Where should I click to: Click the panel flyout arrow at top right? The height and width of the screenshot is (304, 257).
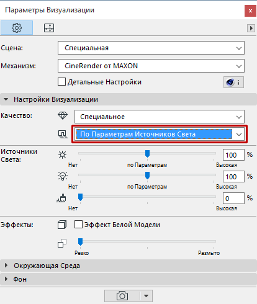pos(251,28)
